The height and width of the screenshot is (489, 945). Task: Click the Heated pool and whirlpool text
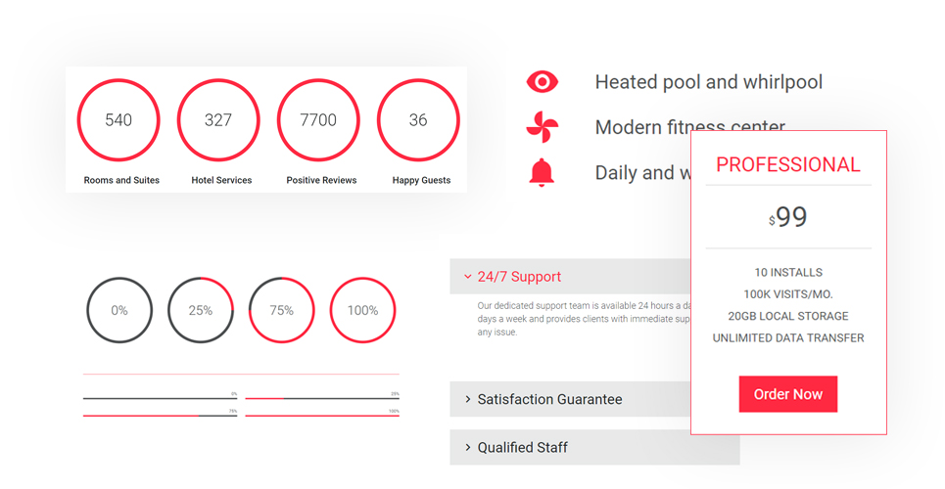(709, 82)
